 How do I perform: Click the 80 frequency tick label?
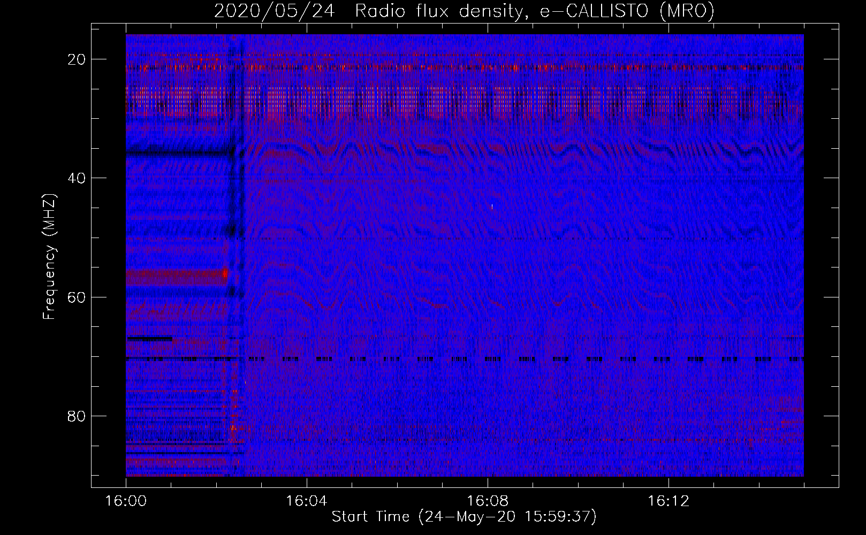[77, 416]
